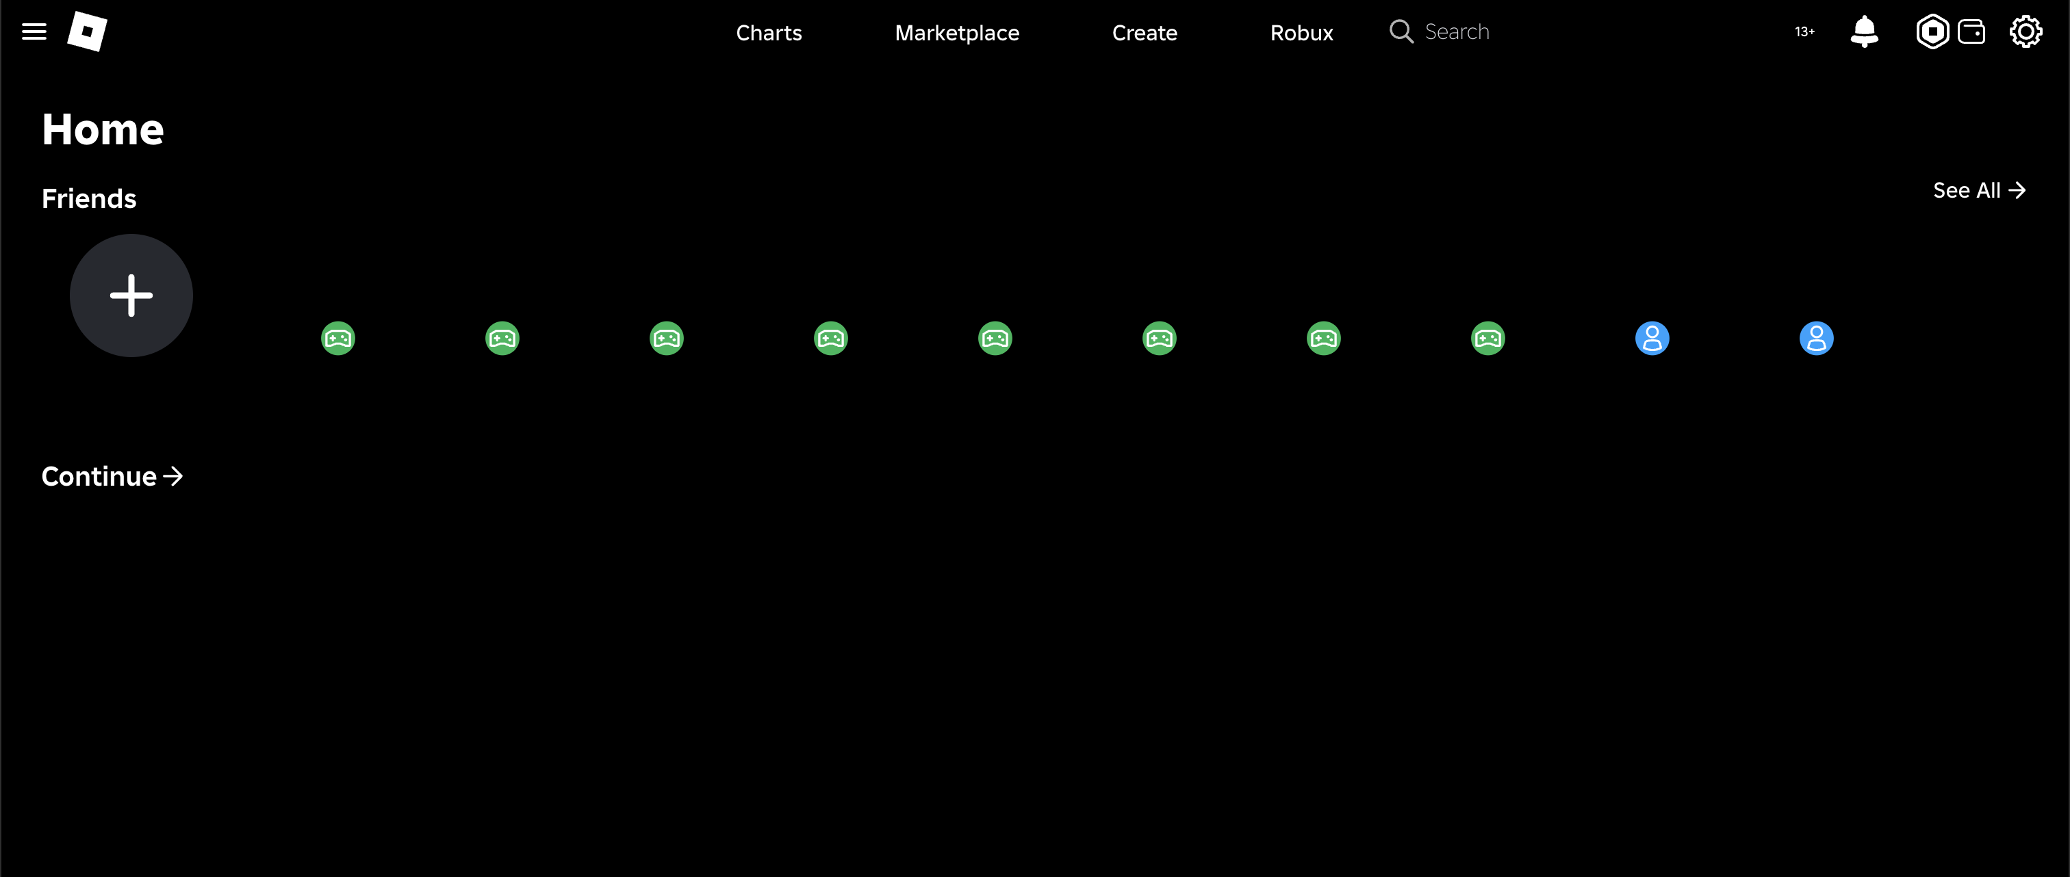Click the third green in-game status icon
Viewport: 2070px width, 877px height.
click(666, 338)
